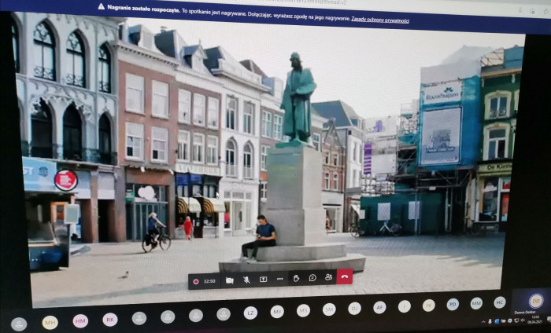Click the DD avatar of Dennis Dekker
551x333 pixels.
pos(536,301)
